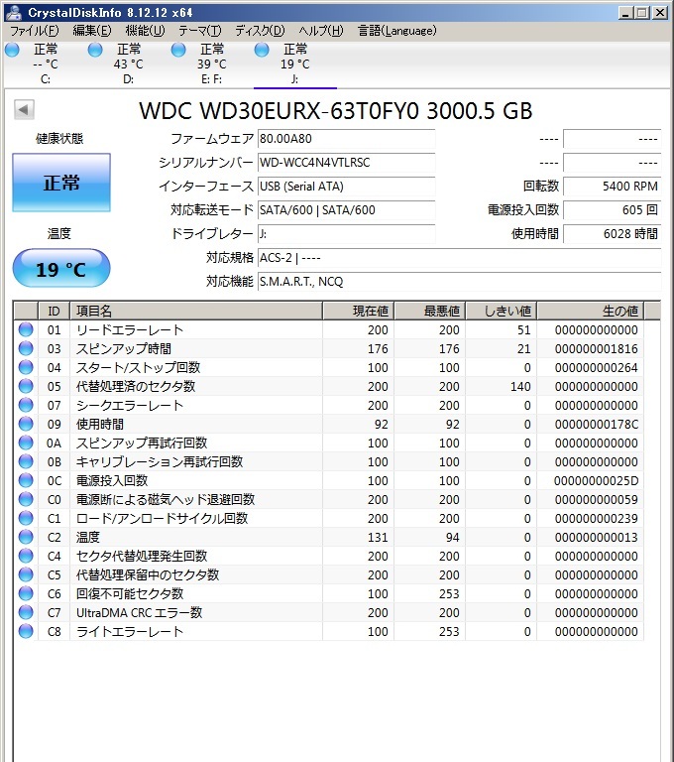This screenshot has height=762, width=674.
Task: Click the firmware field 80.00A80
Action: tap(346, 139)
